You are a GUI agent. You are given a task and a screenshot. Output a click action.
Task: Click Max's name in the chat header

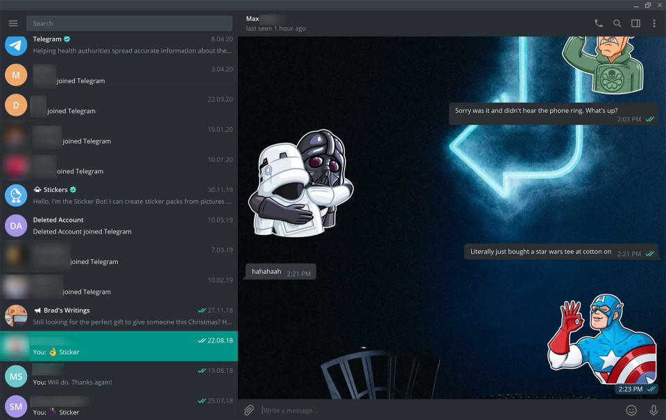tap(253, 19)
